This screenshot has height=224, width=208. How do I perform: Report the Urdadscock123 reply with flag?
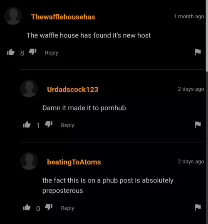(198, 125)
